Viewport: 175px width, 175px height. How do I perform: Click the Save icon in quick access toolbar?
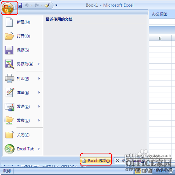(x=20, y=5)
